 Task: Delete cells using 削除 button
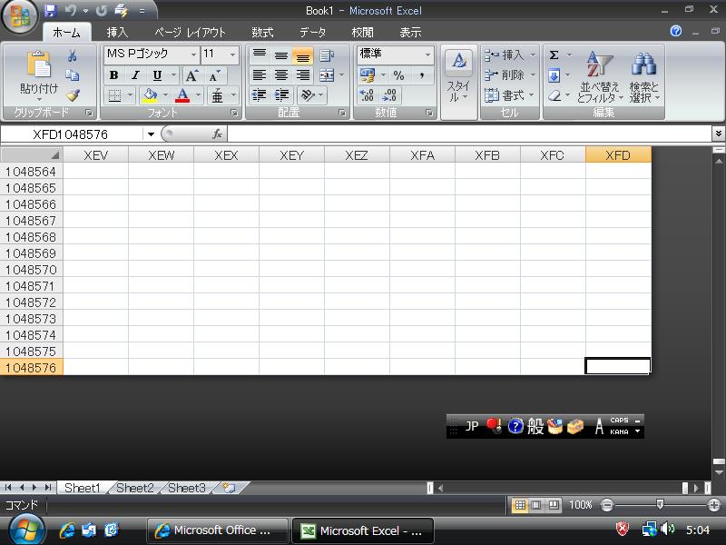[510, 75]
